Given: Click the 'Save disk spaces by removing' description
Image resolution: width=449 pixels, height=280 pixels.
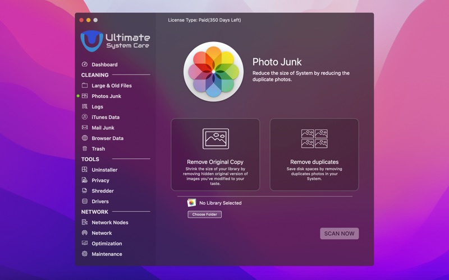Looking at the screenshot, I should coord(314,174).
